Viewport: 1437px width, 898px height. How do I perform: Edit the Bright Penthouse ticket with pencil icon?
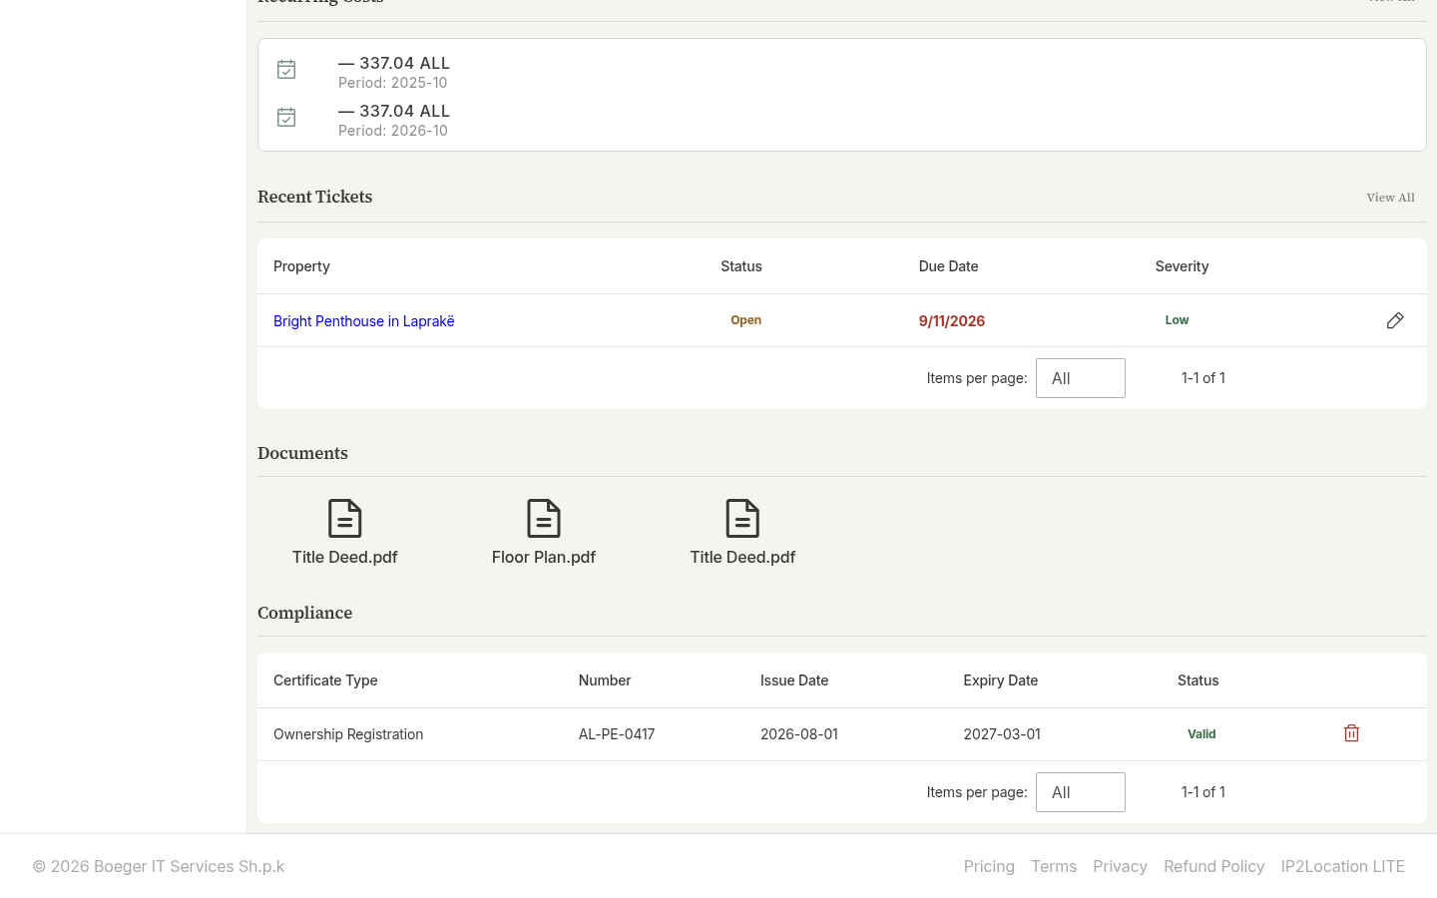click(1395, 320)
